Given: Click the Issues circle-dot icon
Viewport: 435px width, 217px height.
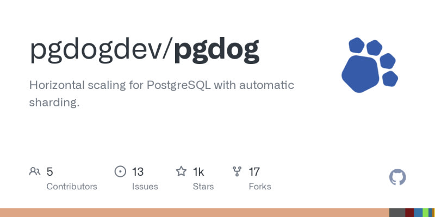Looking at the screenshot, I should (120, 172).
